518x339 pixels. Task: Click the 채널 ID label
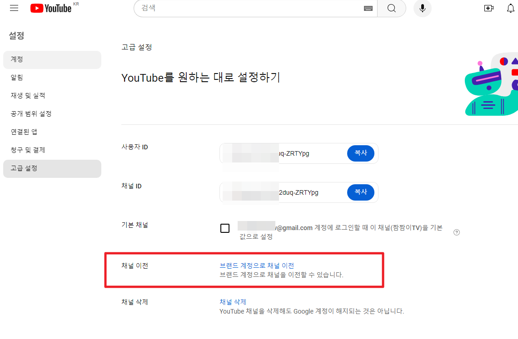131,186
